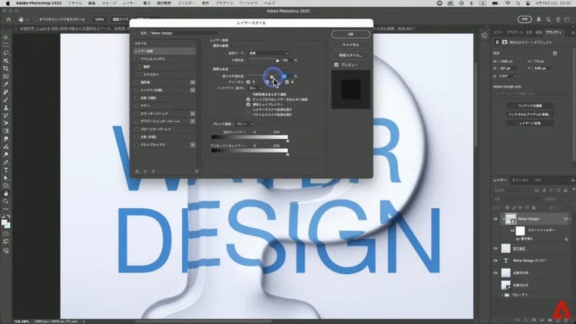
Task: Enable the Bevel & Emboss style checkbox
Action: (x=137, y=58)
